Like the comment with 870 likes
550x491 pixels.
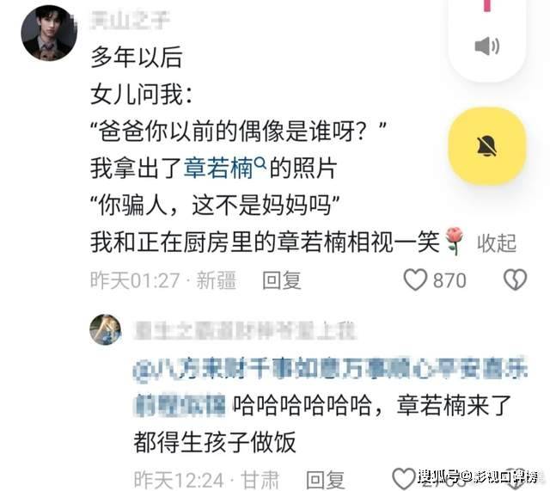[415, 279]
